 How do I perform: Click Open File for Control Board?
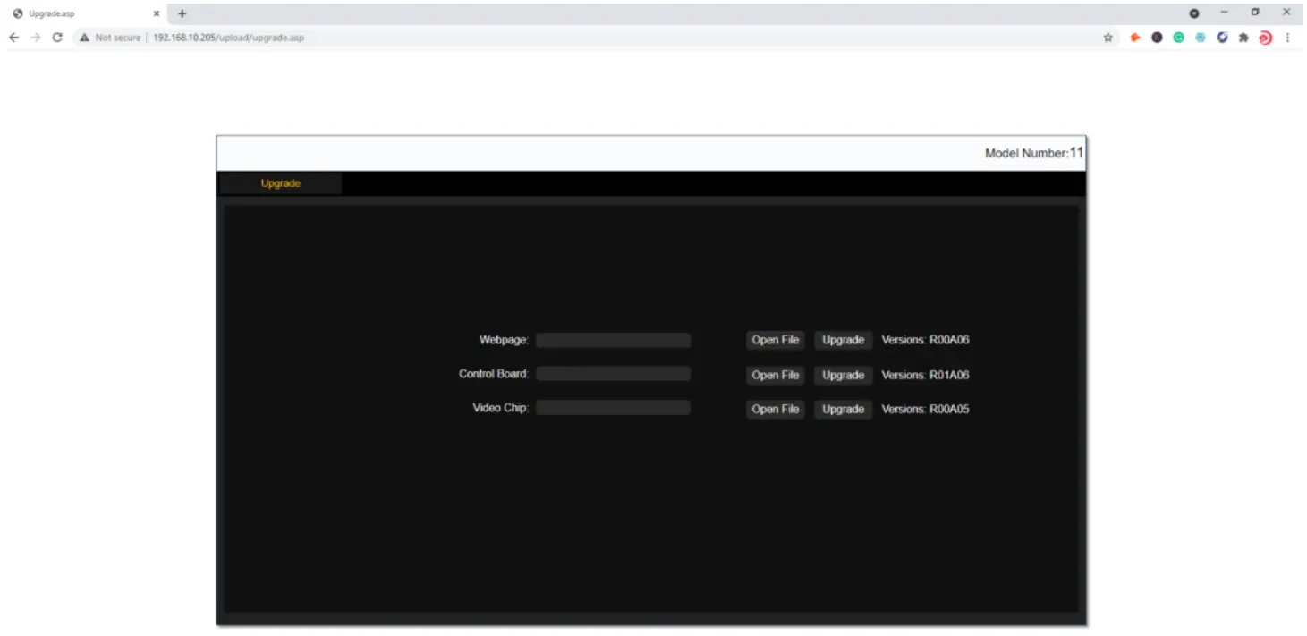[x=776, y=375]
